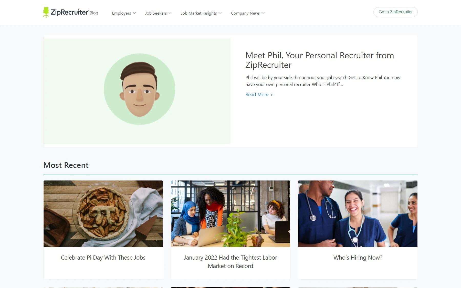Open the pi pie article thumbnail
This screenshot has width=461, height=288.
[103, 214]
